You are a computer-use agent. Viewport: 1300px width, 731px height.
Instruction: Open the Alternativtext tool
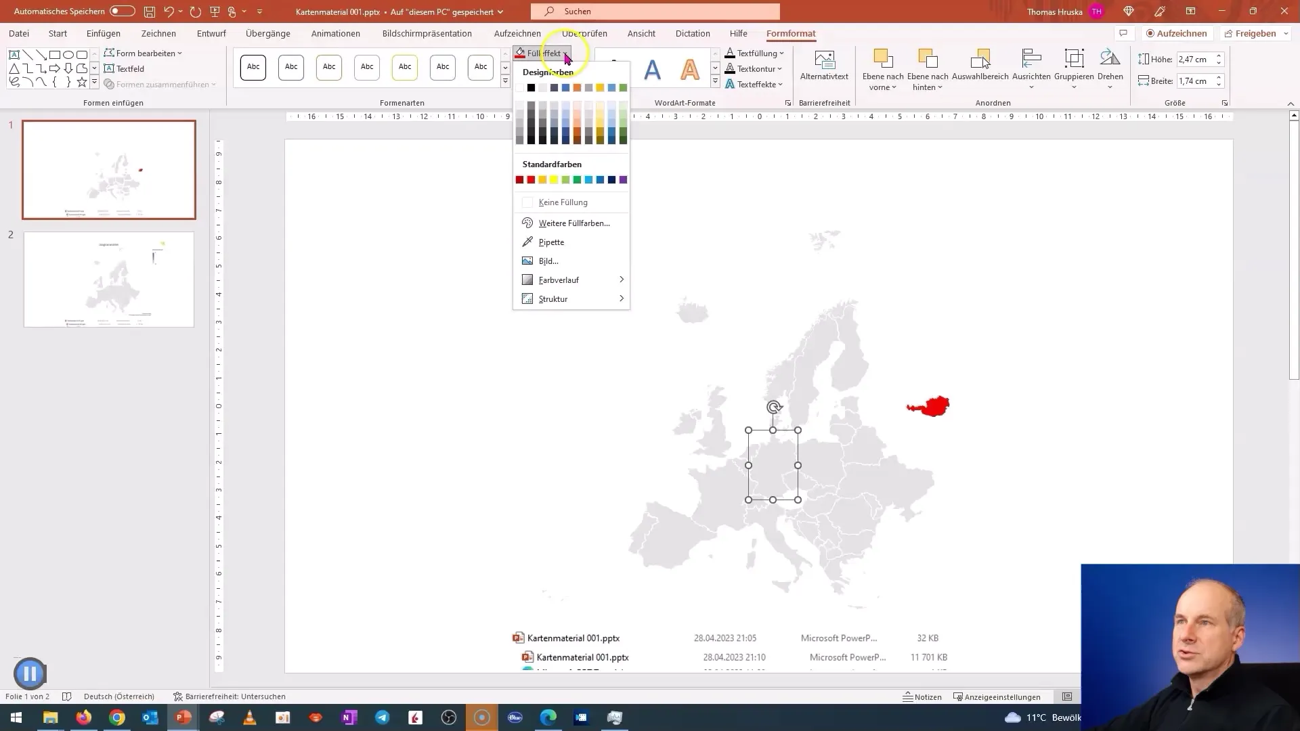824,65
